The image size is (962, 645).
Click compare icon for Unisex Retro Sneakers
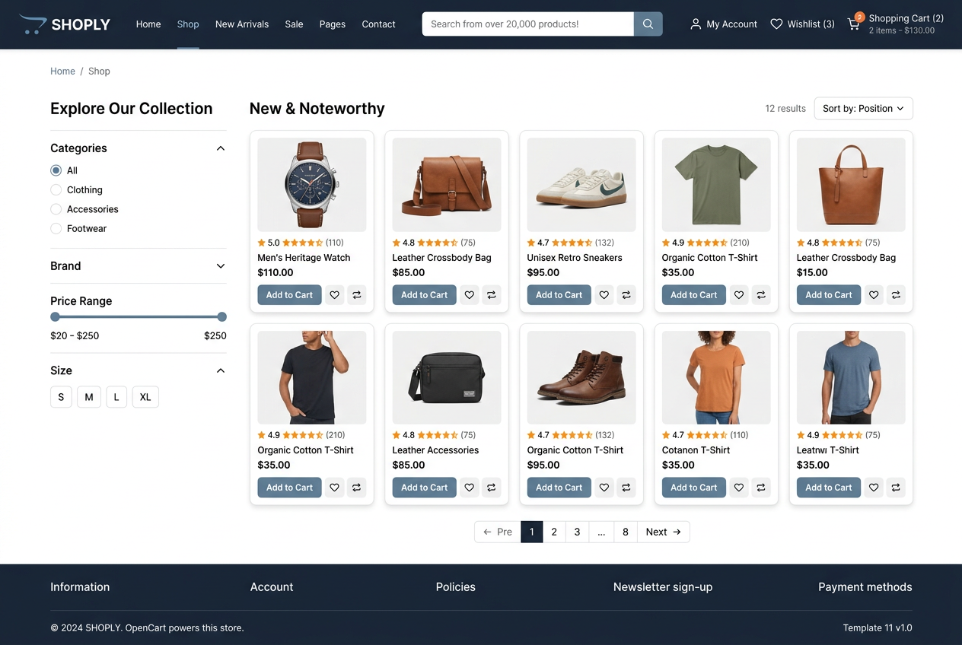click(626, 295)
